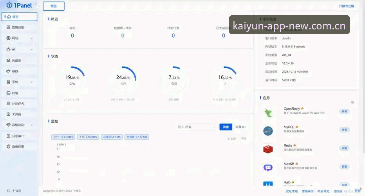Expand the 系统 submenu chevron
365x196 pixels.
(32, 82)
